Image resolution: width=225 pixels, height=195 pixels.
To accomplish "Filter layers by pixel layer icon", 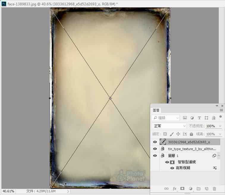I will point(185,118).
